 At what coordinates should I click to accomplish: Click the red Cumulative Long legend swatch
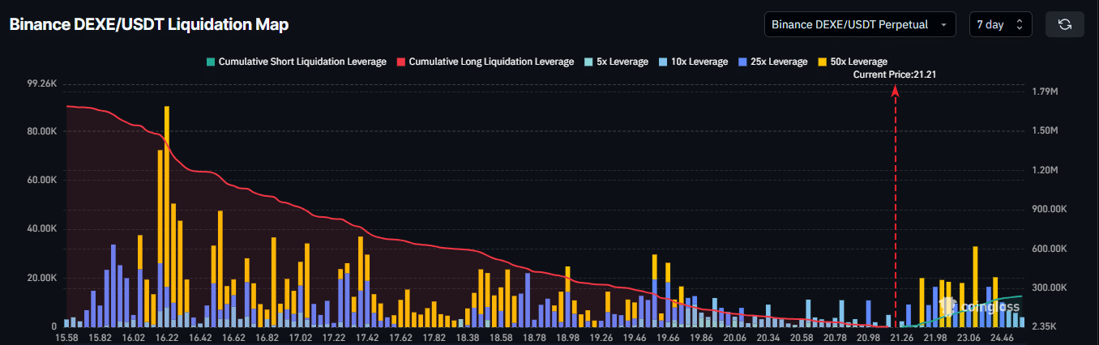(x=401, y=62)
